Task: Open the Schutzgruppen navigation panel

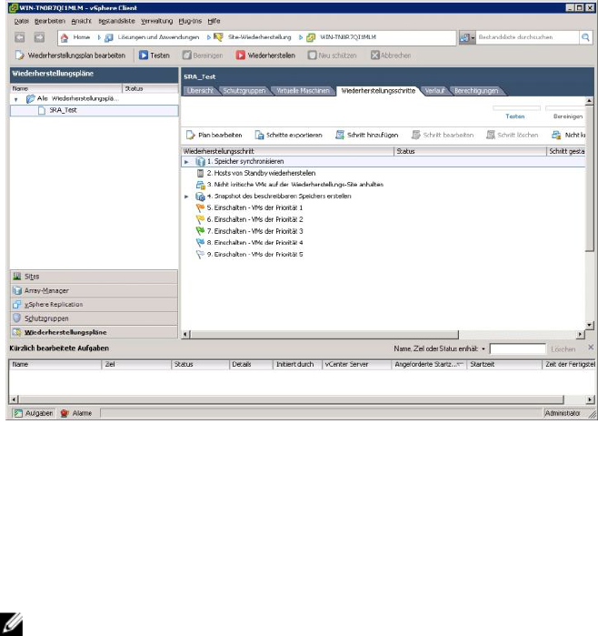Action: tap(94, 318)
